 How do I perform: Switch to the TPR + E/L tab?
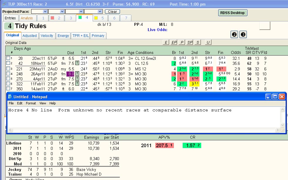point(80,35)
